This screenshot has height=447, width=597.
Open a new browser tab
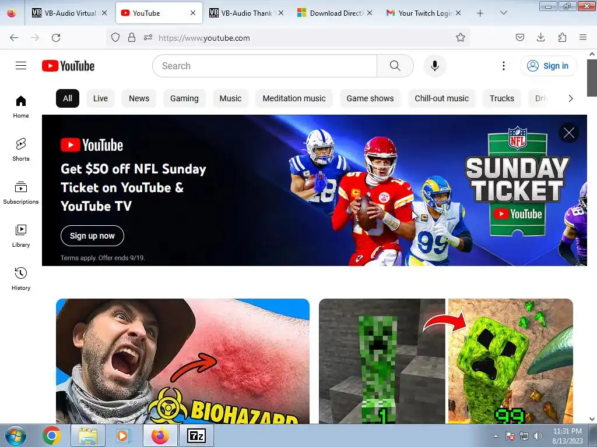pyautogui.click(x=480, y=13)
